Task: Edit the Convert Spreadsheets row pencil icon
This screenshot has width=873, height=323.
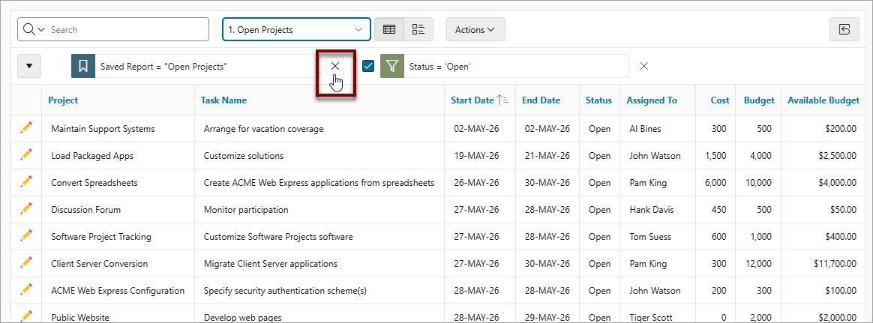Action: pyautogui.click(x=26, y=182)
